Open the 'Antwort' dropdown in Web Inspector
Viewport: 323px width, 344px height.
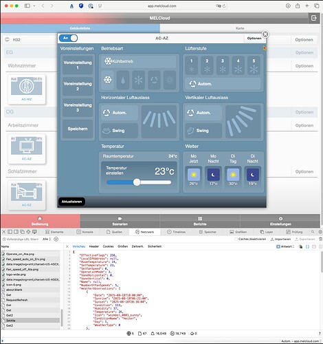click(285, 246)
